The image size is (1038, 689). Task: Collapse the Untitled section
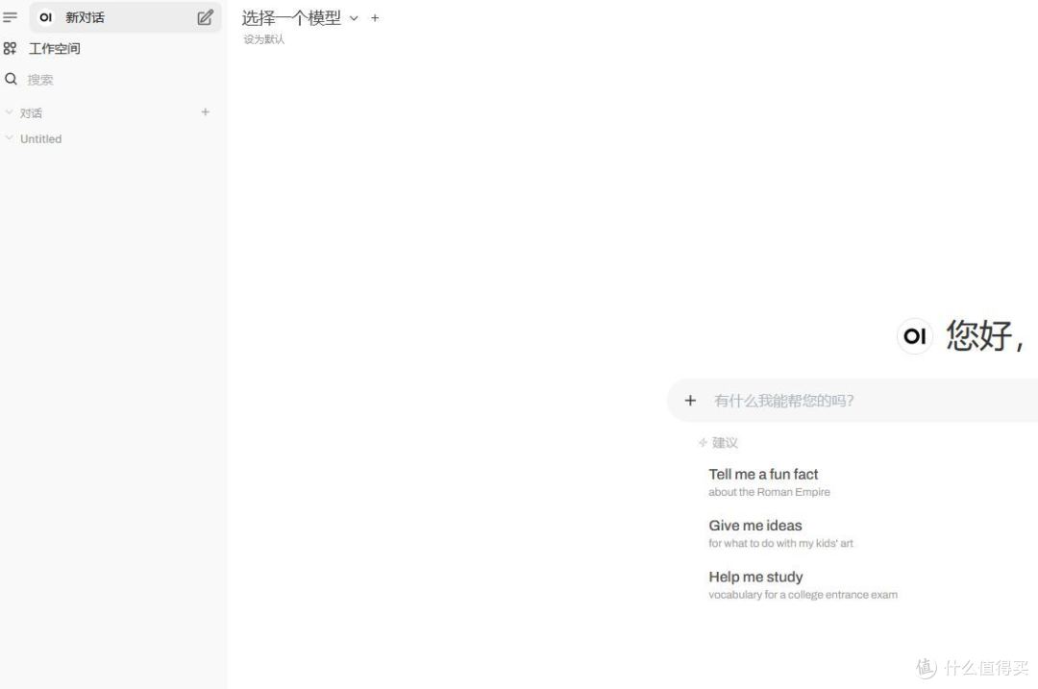pos(10,138)
